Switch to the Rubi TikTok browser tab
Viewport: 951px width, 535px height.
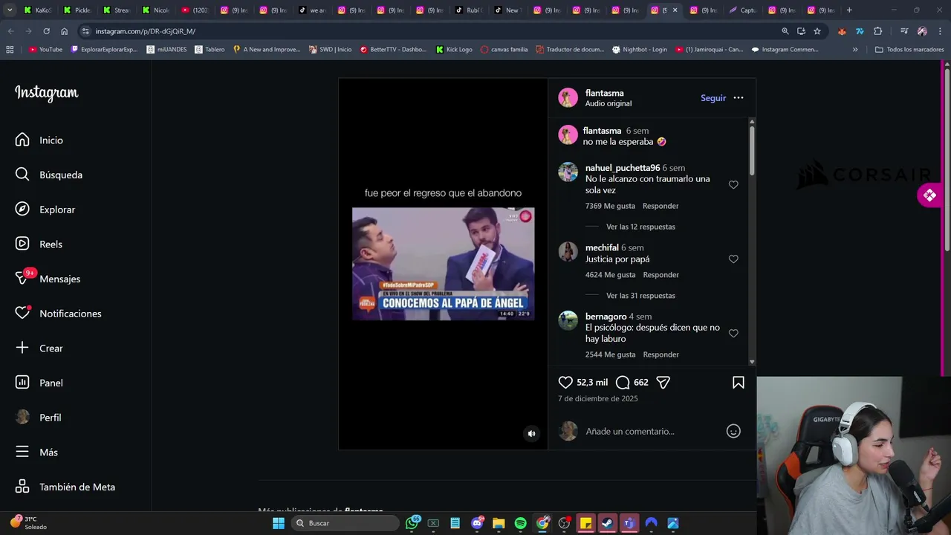pos(470,10)
